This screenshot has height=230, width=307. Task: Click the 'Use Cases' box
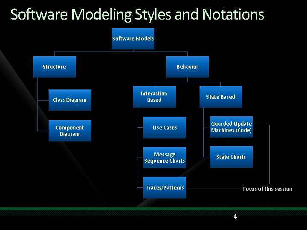coord(165,127)
